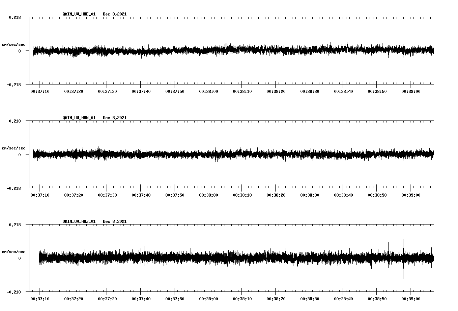Click time label 00:37:50 under HNN plot
Viewport: 458px width, 311px height.
pyautogui.click(x=175, y=195)
